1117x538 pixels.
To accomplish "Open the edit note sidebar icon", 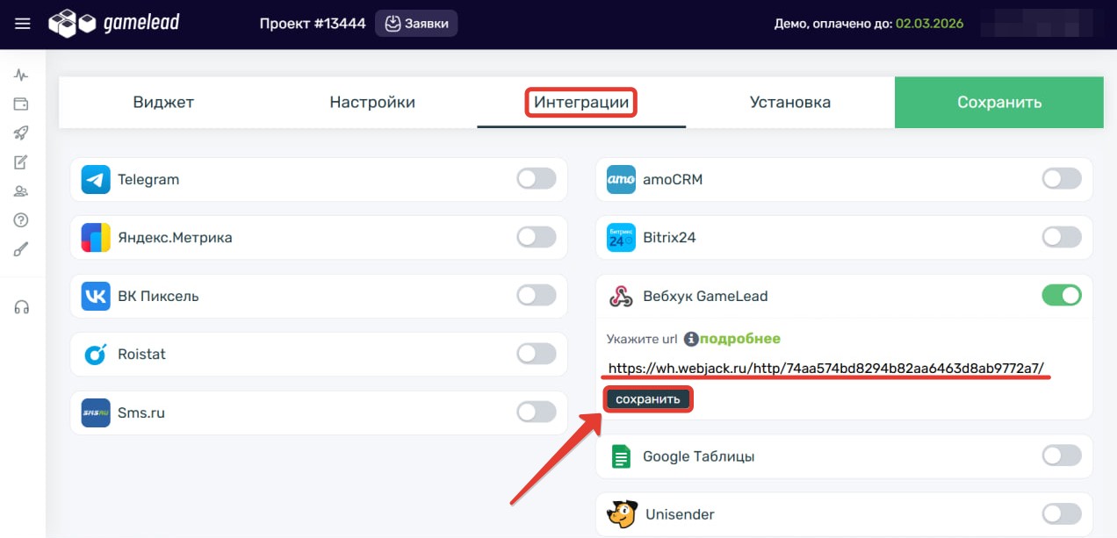I will coord(22,162).
